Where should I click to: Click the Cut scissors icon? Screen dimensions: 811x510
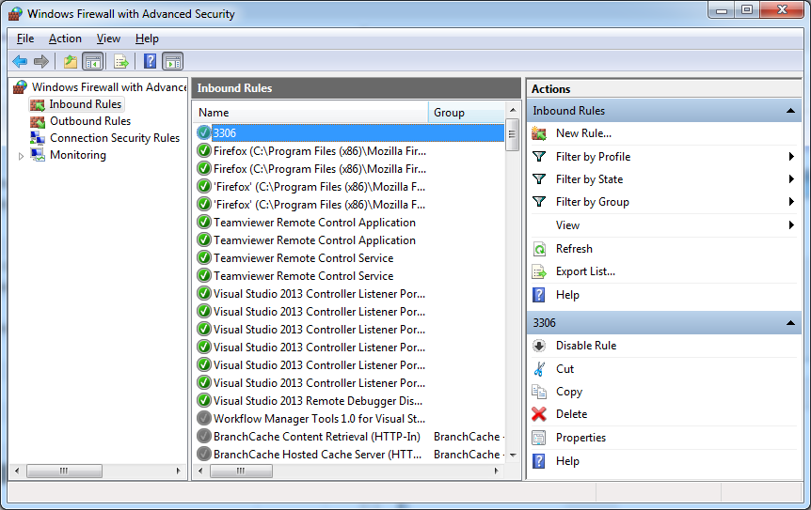point(539,368)
